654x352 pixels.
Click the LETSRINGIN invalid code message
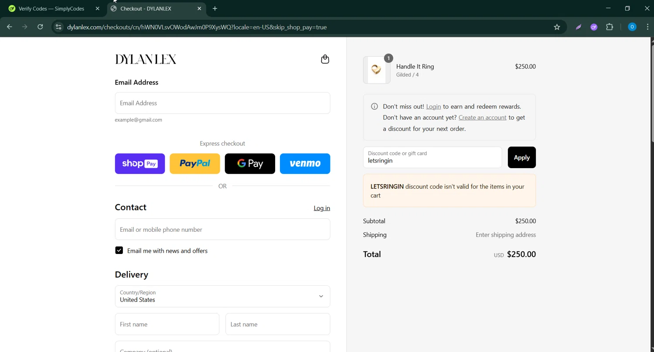[450, 191]
